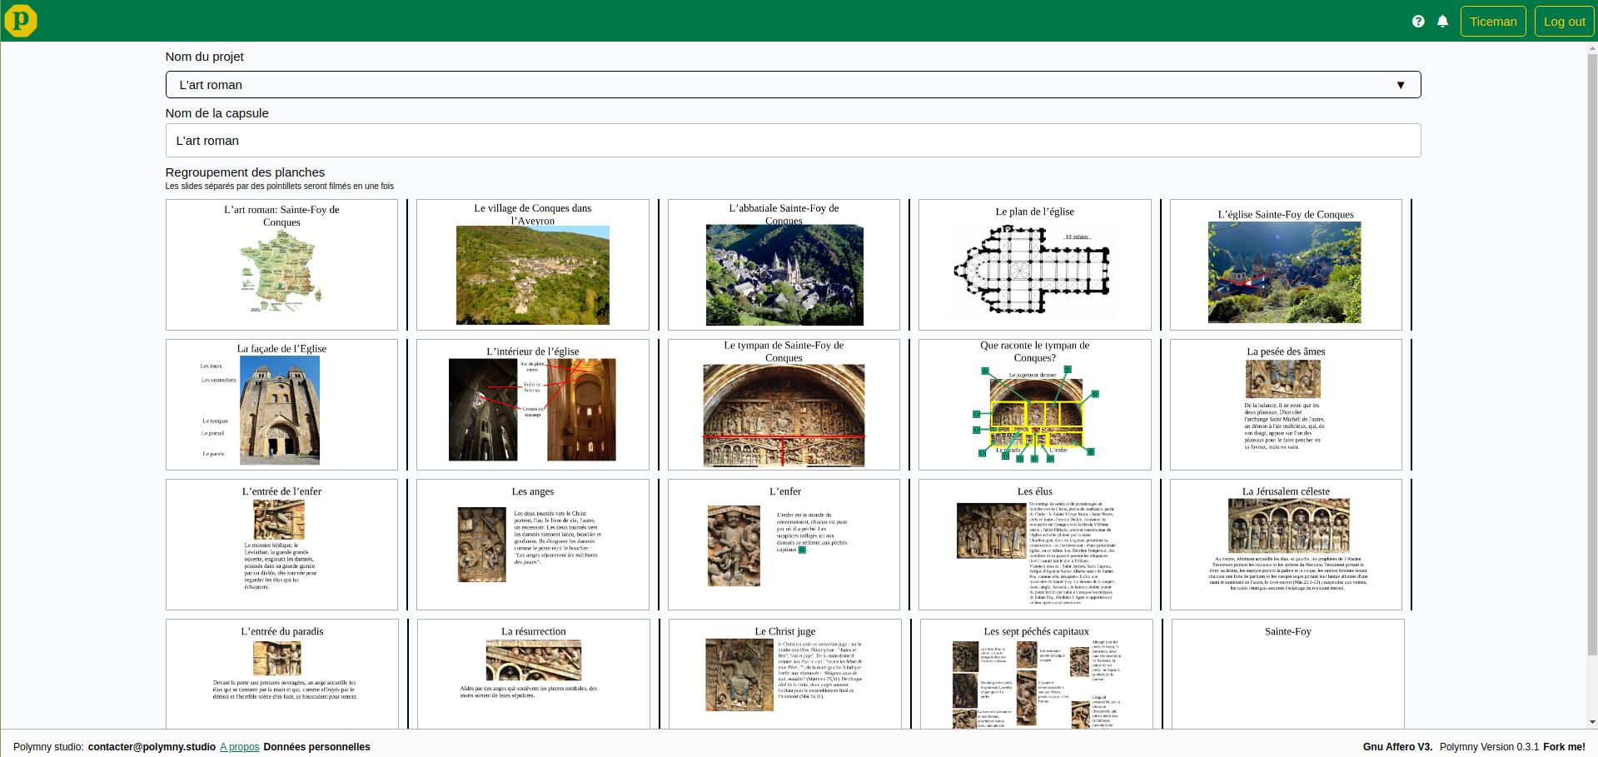Select slide 'Que raconte le tympan de Conques?'

pyautogui.click(x=1035, y=405)
